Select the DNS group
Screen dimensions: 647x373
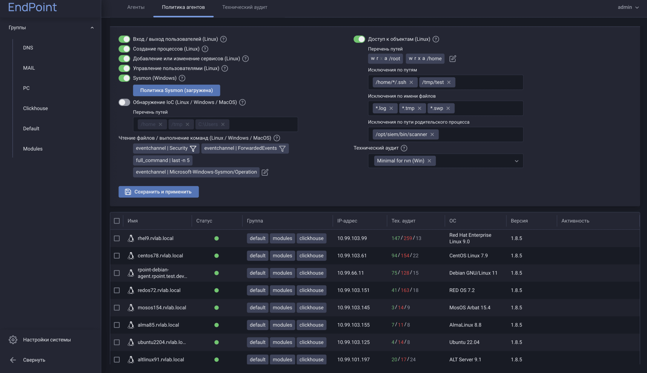pos(28,48)
